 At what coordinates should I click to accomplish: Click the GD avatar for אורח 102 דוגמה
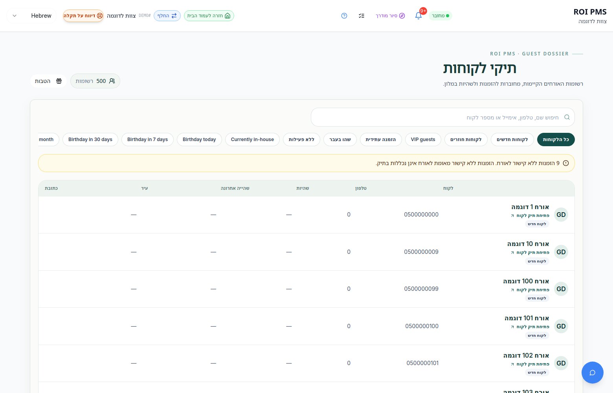point(561,363)
